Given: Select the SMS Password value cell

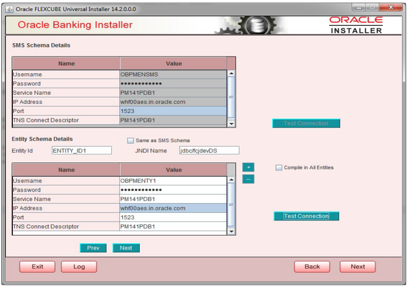Looking at the screenshot, I should (173, 84).
